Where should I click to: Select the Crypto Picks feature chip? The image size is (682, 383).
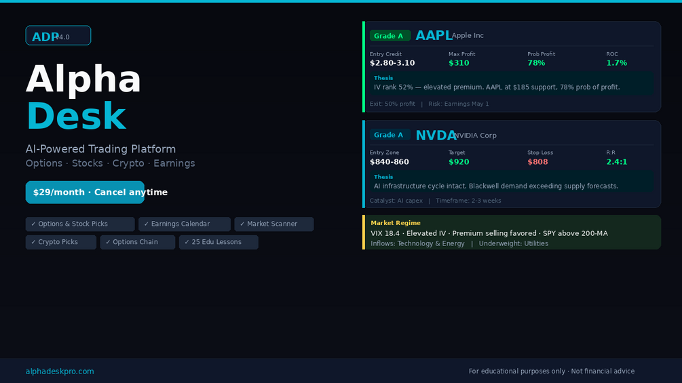[x=61, y=242]
